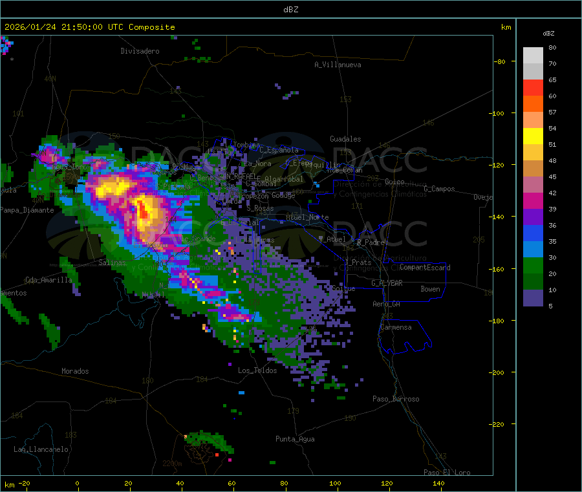Click the 'Carmensa' map label
Viewport: 582px width, 492px height.
[396, 327]
